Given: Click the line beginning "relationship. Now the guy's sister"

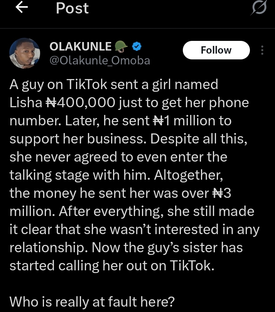Looking at the screenshot, I should pos(126,247).
